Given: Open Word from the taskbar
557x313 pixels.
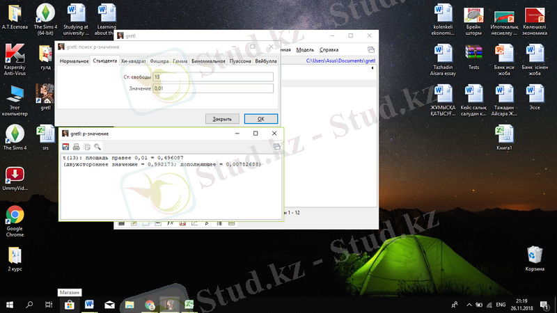Looking at the screenshot, I should pyautogui.click(x=89, y=305).
